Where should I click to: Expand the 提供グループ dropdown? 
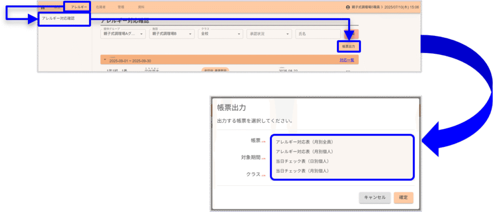point(123,34)
